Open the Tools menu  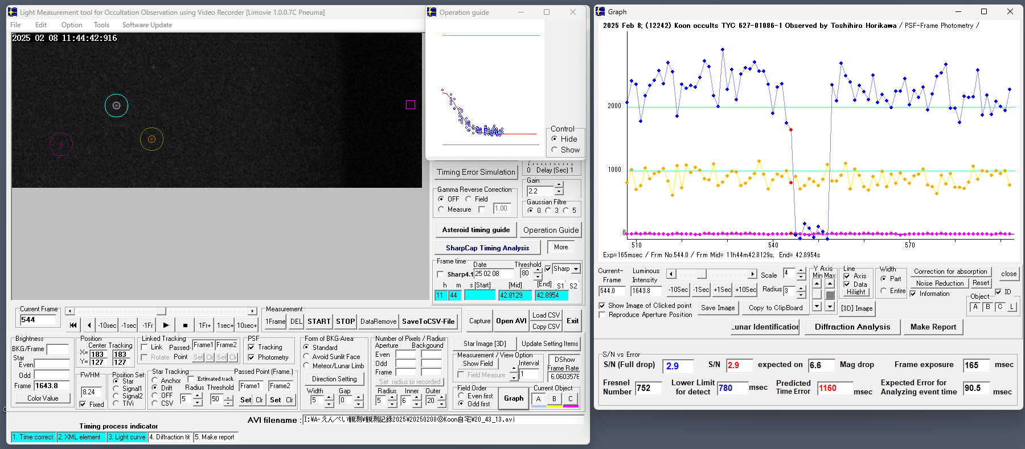(x=101, y=25)
